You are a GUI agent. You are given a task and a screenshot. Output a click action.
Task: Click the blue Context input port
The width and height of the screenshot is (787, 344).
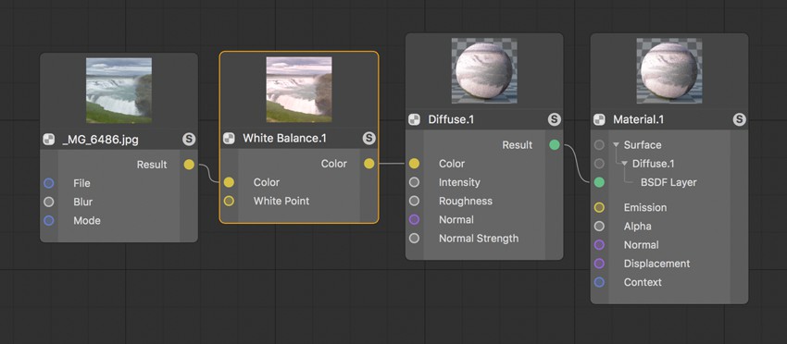pos(599,282)
